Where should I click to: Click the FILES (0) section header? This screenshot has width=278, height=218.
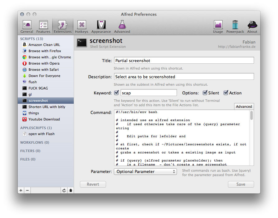[x=28, y=159]
